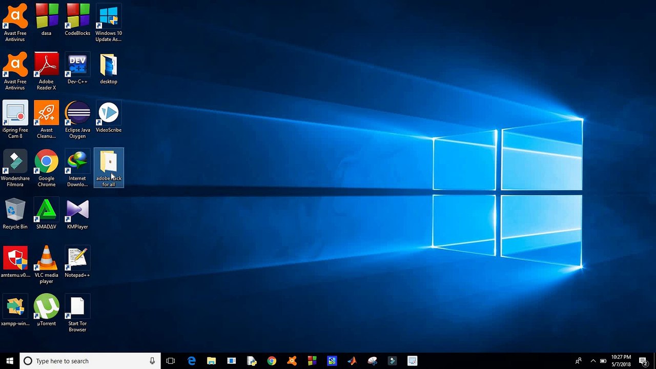Check the battery status icon
Screen dimensions: 656x369
click(603, 361)
